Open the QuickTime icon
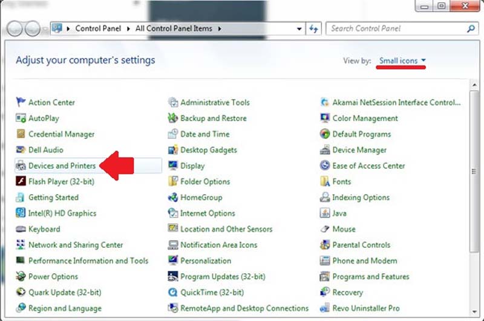The width and height of the screenshot is (484, 321). [173, 293]
